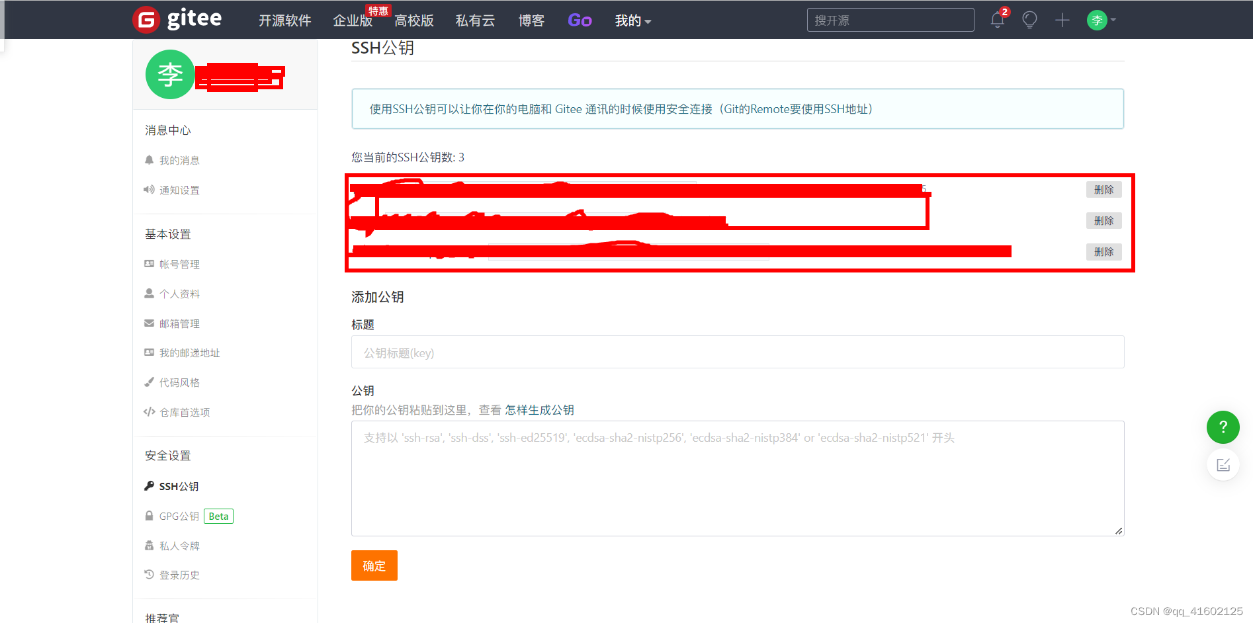Viewport: 1253px width, 623px height.
Task: Open the 高校版 menu item
Action: coord(414,21)
